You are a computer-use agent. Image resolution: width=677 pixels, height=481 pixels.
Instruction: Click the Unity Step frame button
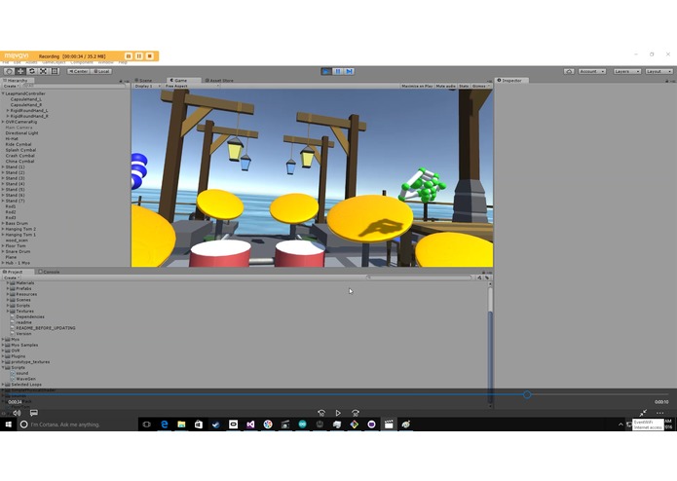[350, 71]
